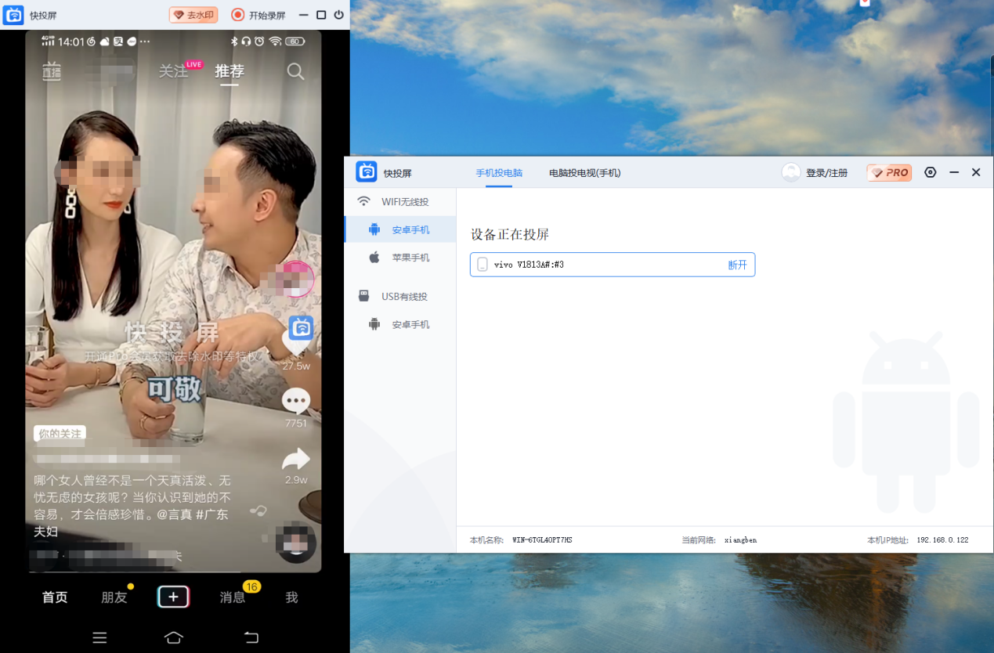
Task: Click the Apple logo icon in the sidebar
Action: pos(374,258)
